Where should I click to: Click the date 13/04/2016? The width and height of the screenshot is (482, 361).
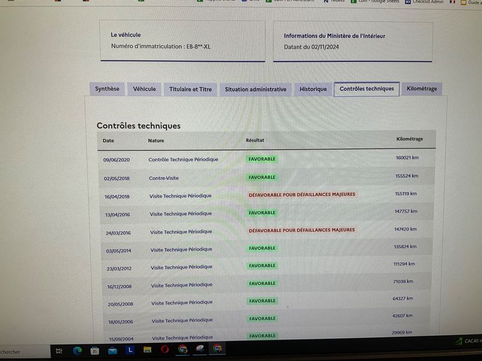pyautogui.click(x=117, y=215)
